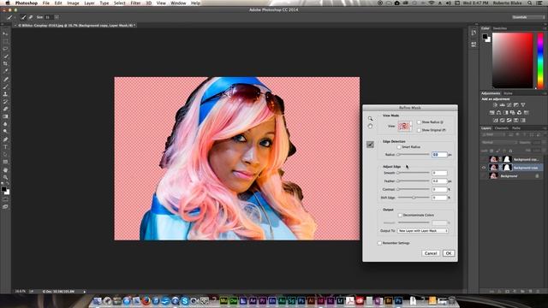Check the Remember Settings box
This screenshot has width=548, height=308.
point(379,243)
